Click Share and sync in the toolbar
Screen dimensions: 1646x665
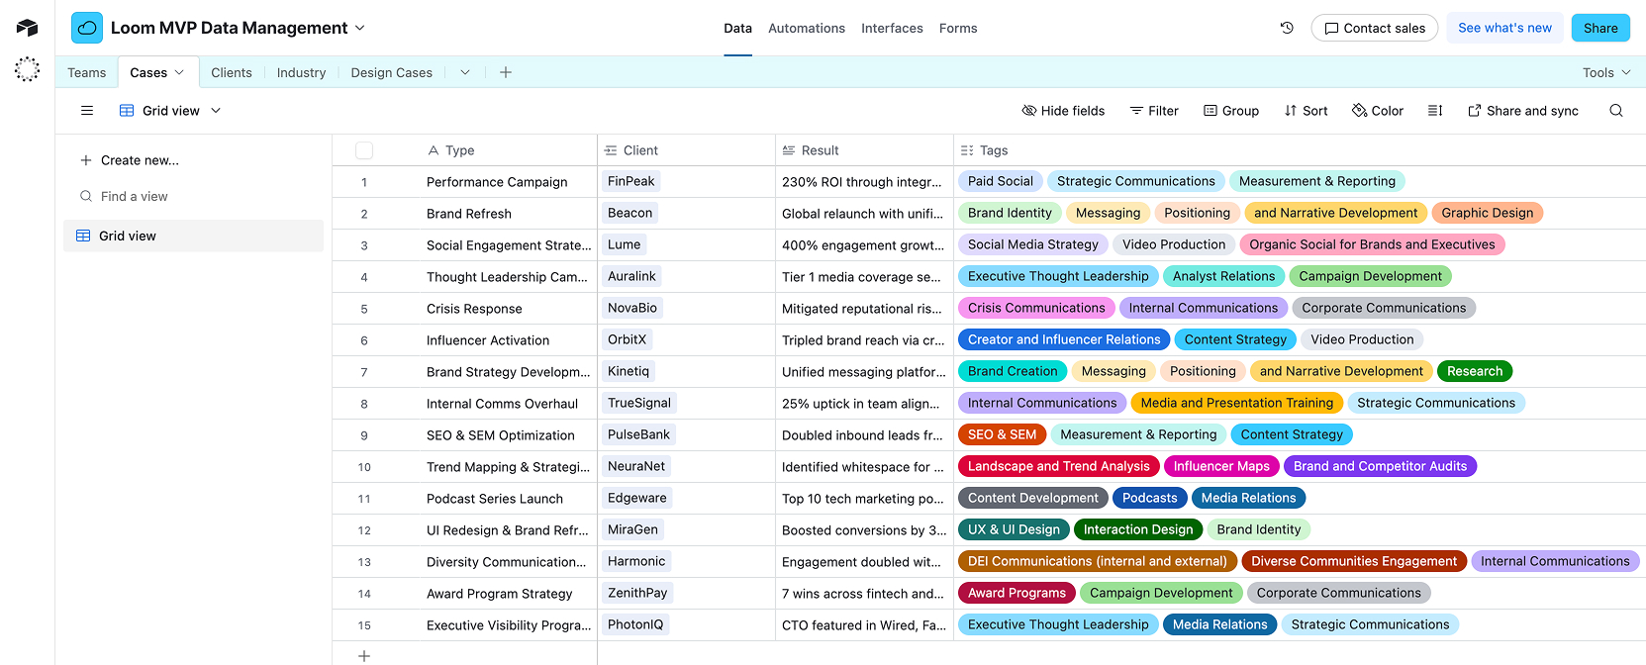[x=1523, y=111]
